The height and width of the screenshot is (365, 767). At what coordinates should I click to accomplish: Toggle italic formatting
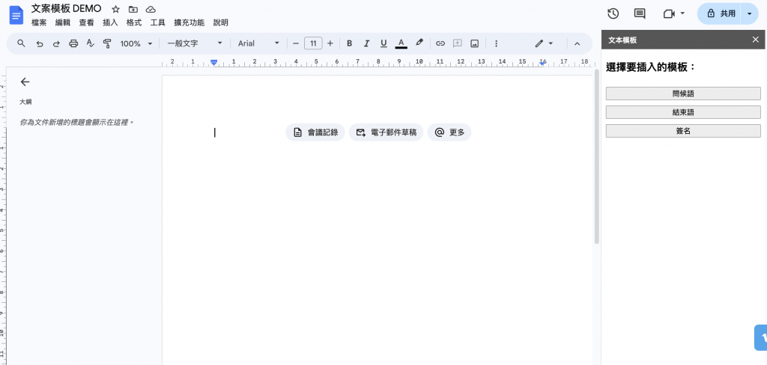[x=366, y=43]
